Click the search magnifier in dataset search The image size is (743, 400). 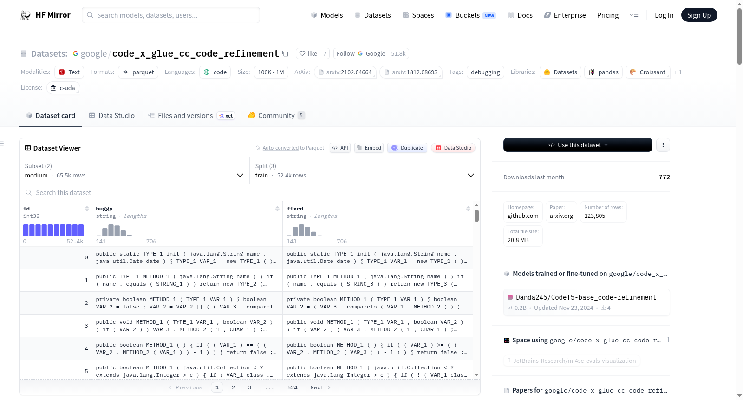pos(29,192)
